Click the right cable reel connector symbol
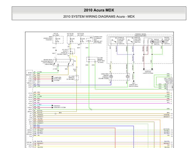The image size is (193, 148). [x=127, y=77]
